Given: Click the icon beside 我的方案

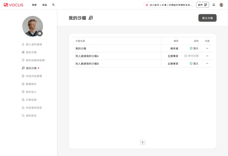Looking at the screenshot, I should 23,52.
